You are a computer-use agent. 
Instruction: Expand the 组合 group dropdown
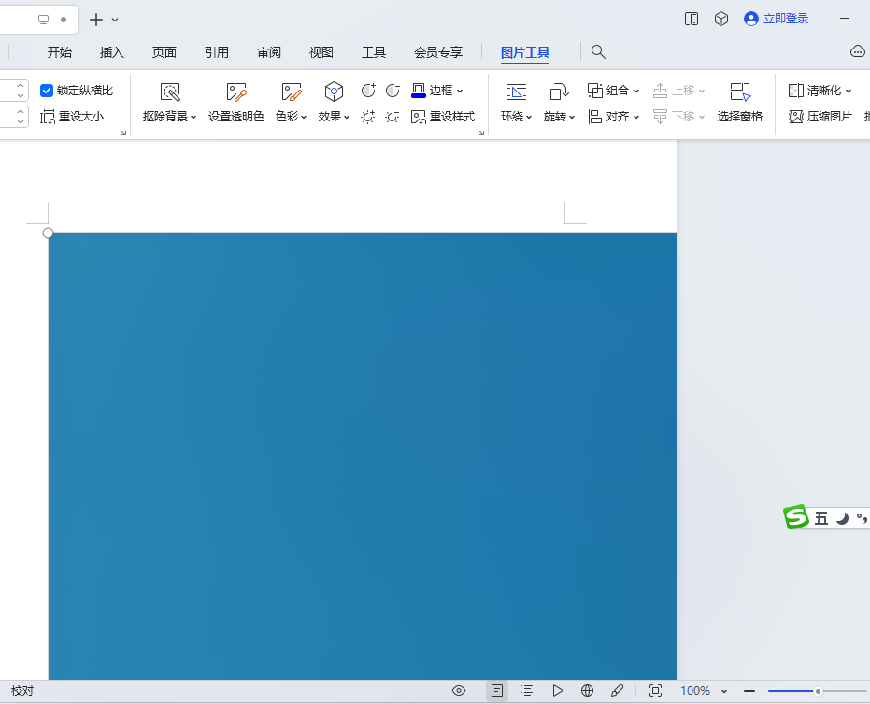click(x=636, y=91)
